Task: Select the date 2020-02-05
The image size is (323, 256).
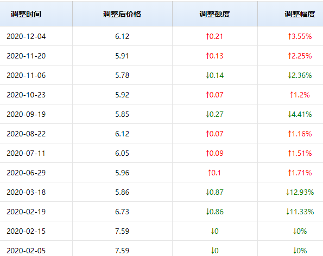Action: click(26, 251)
